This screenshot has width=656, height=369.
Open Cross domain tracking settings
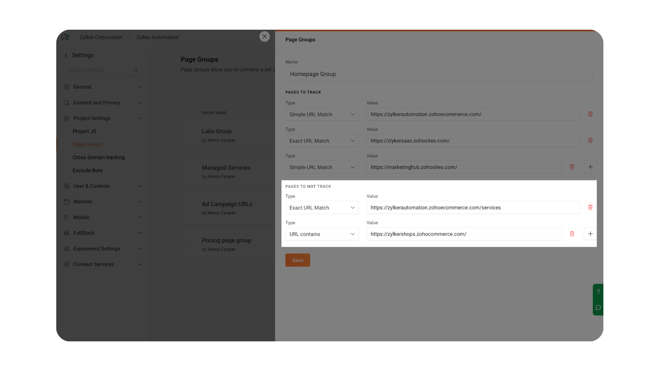point(98,158)
